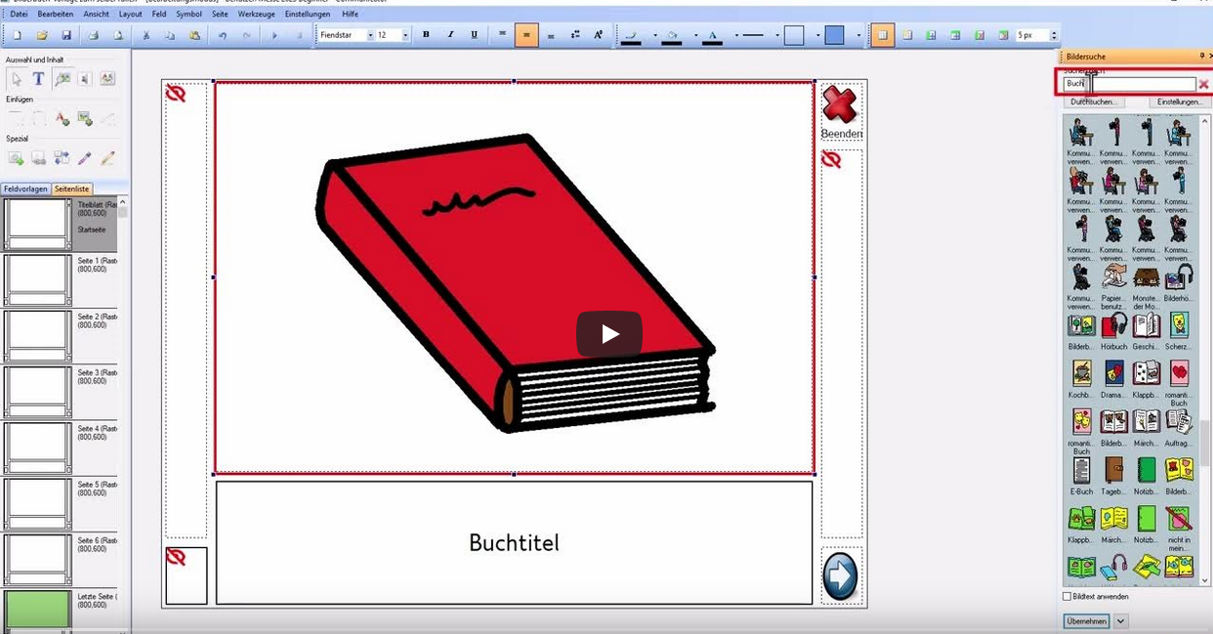Click the Open folder toolbar icon
The height and width of the screenshot is (634, 1213).
[42, 35]
